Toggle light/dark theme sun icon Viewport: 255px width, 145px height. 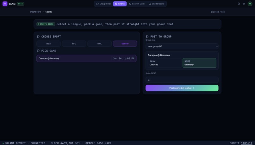point(244,4)
